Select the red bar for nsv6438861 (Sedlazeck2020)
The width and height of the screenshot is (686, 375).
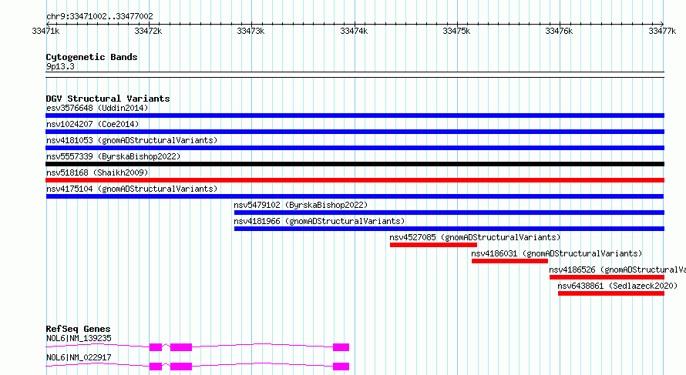[x=611, y=293]
